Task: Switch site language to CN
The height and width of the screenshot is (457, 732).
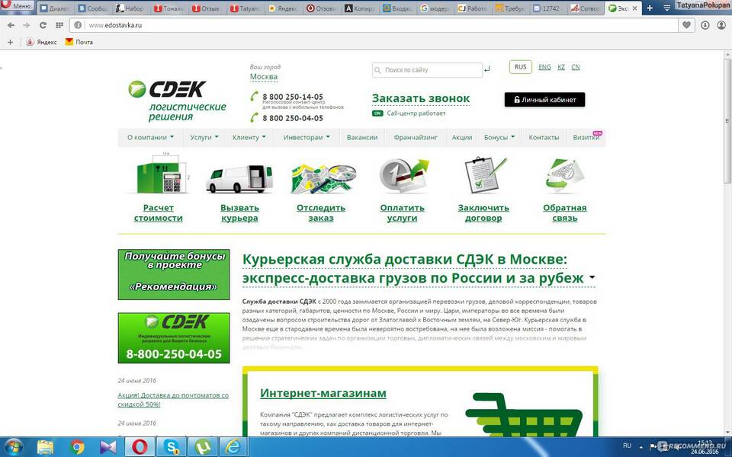Action: (576, 67)
